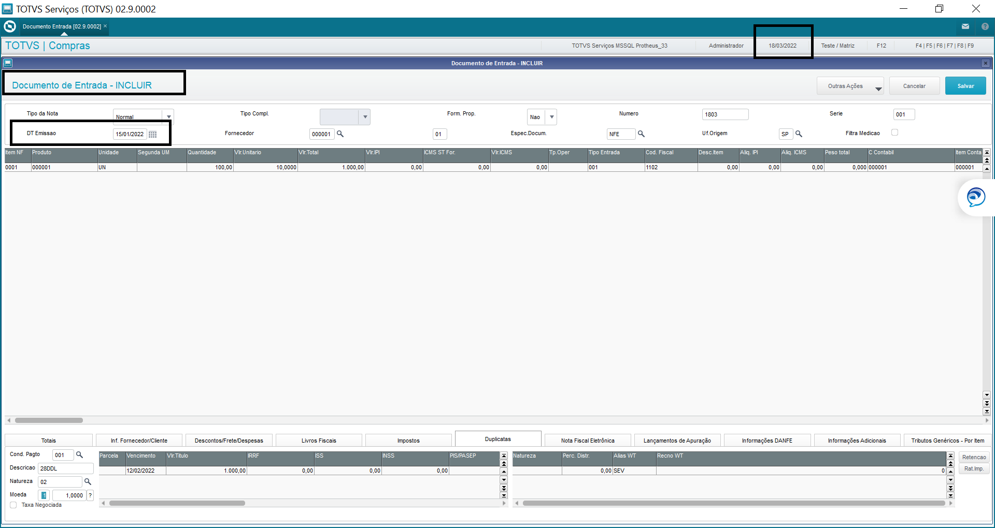Image resolution: width=995 pixels, height=528 pixels.
Task: Open the Lançamentos de Apuração tab
Action: (x=677, y=441)
